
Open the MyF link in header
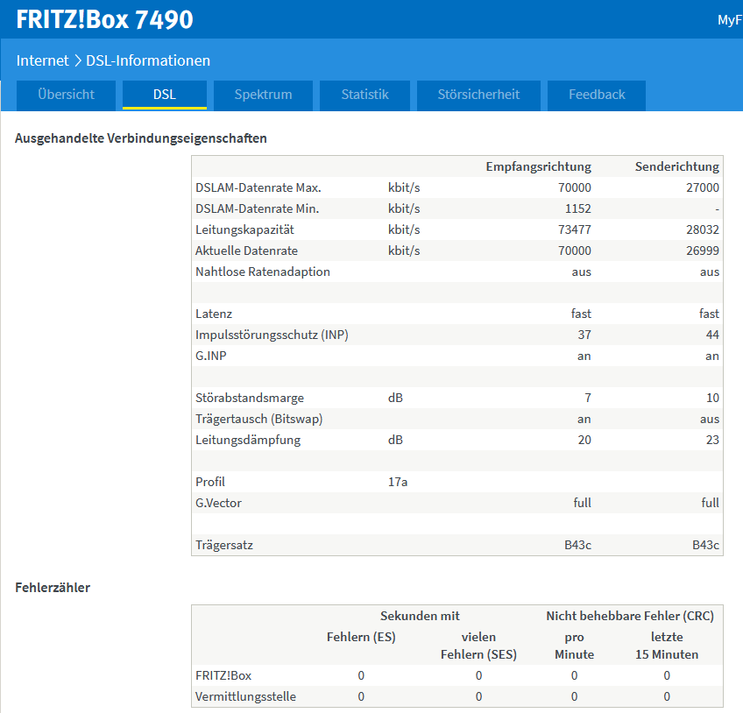click(730, 20)
